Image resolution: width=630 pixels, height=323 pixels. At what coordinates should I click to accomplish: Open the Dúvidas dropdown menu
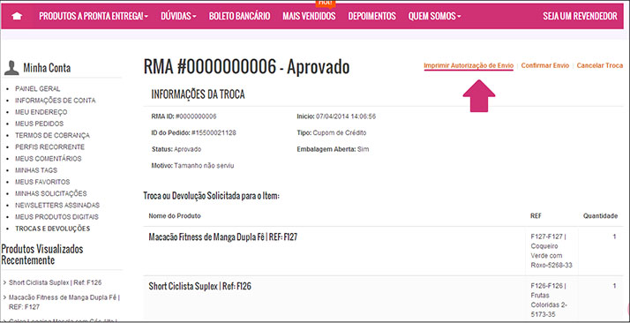pos(178,16)
